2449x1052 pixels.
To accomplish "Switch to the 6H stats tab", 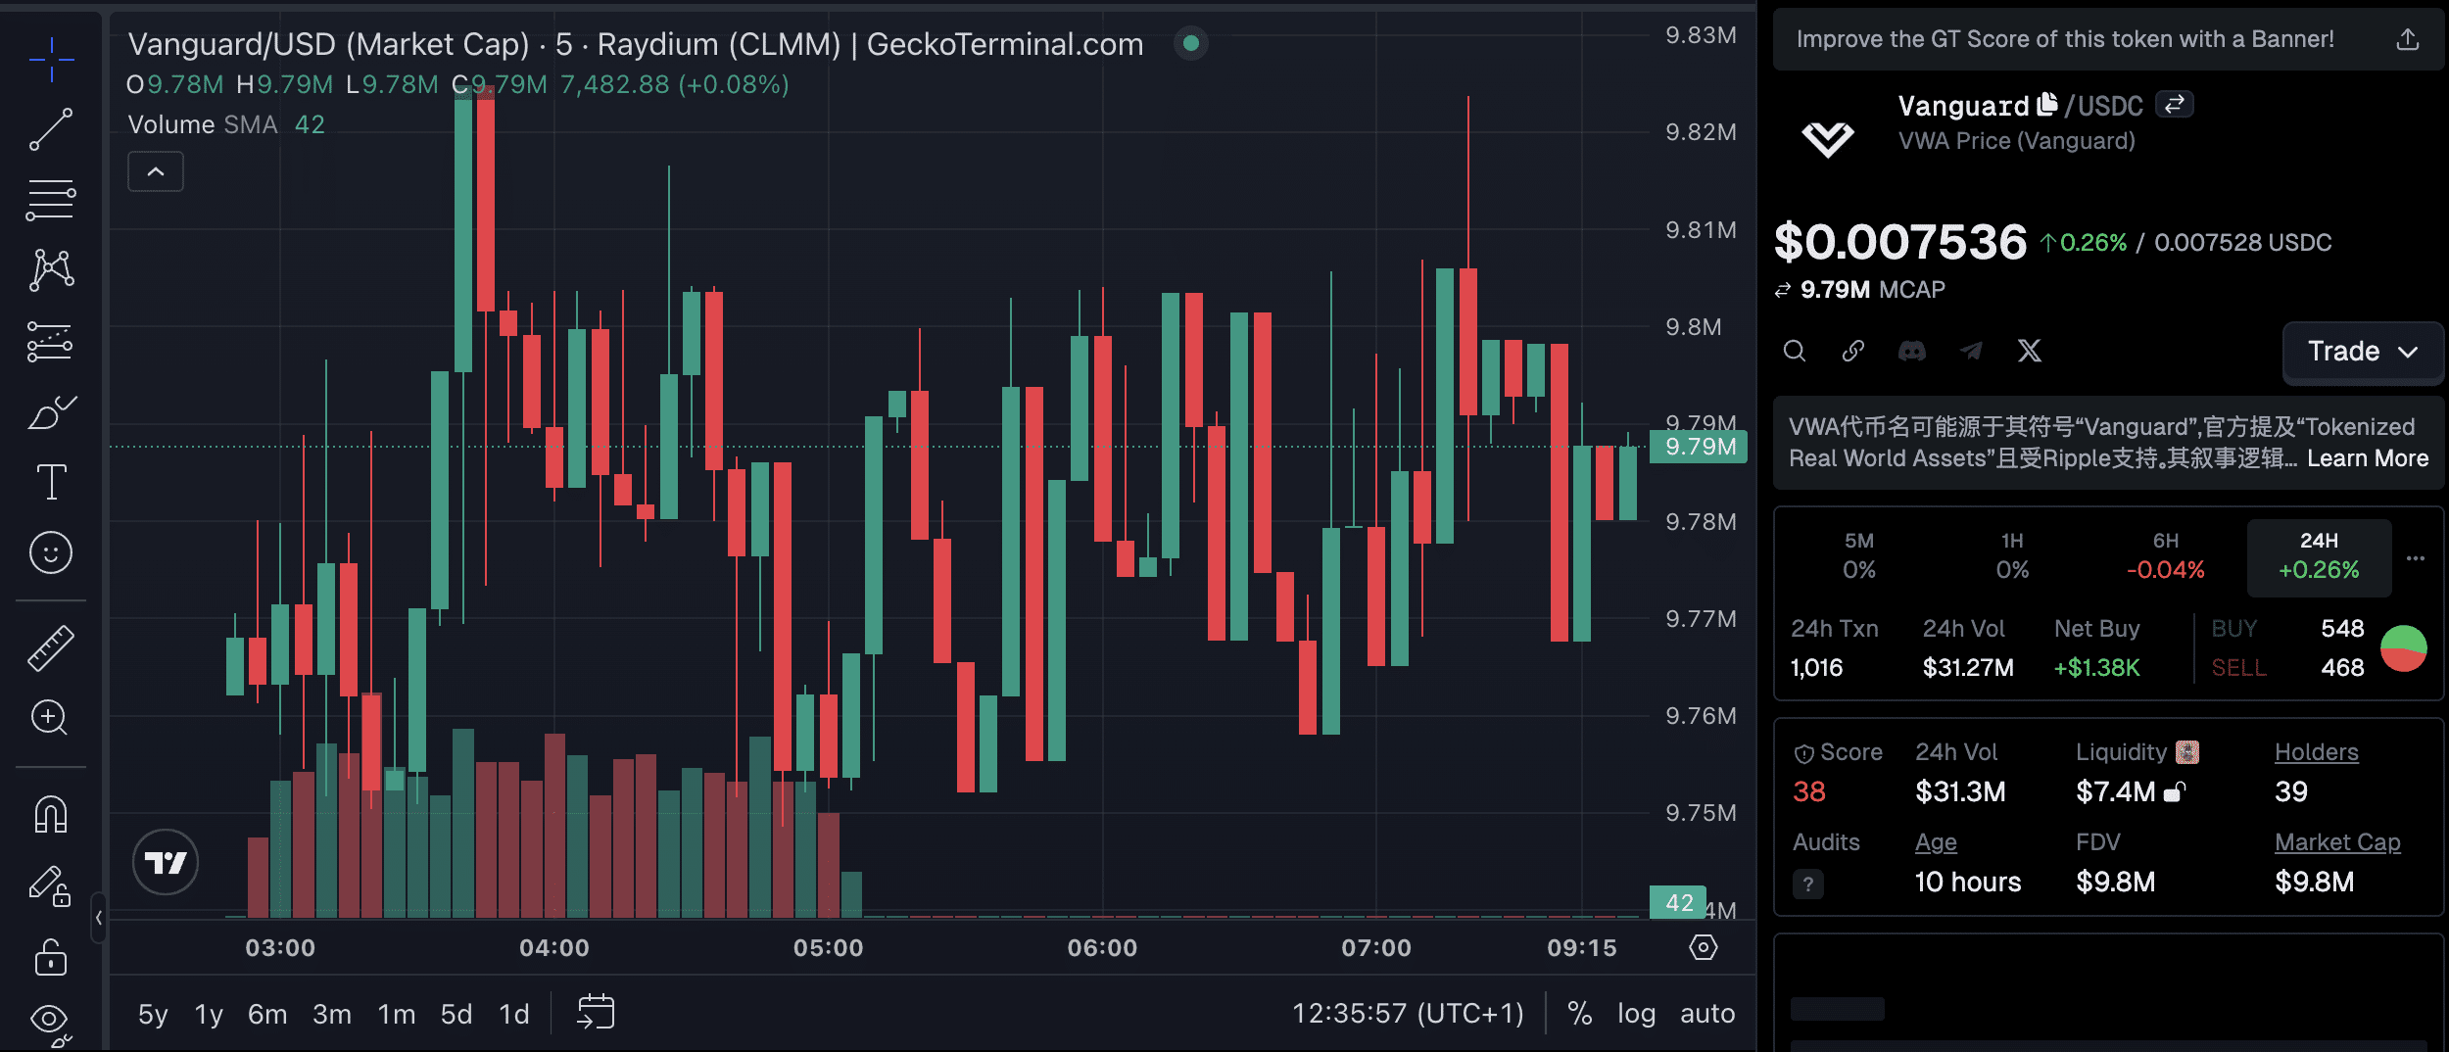I will point(2165,555).
